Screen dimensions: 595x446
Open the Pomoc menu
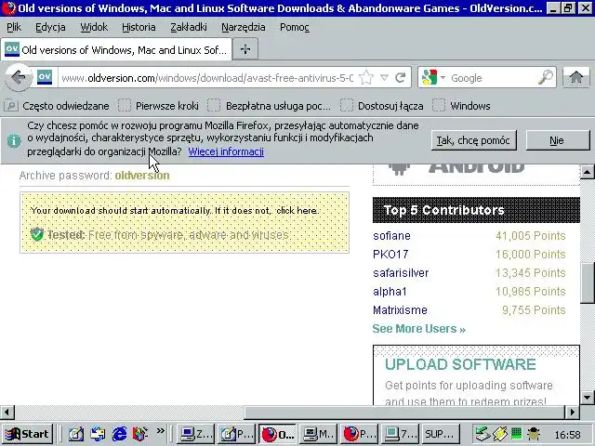pyautogui.click(x=295, y=27)
